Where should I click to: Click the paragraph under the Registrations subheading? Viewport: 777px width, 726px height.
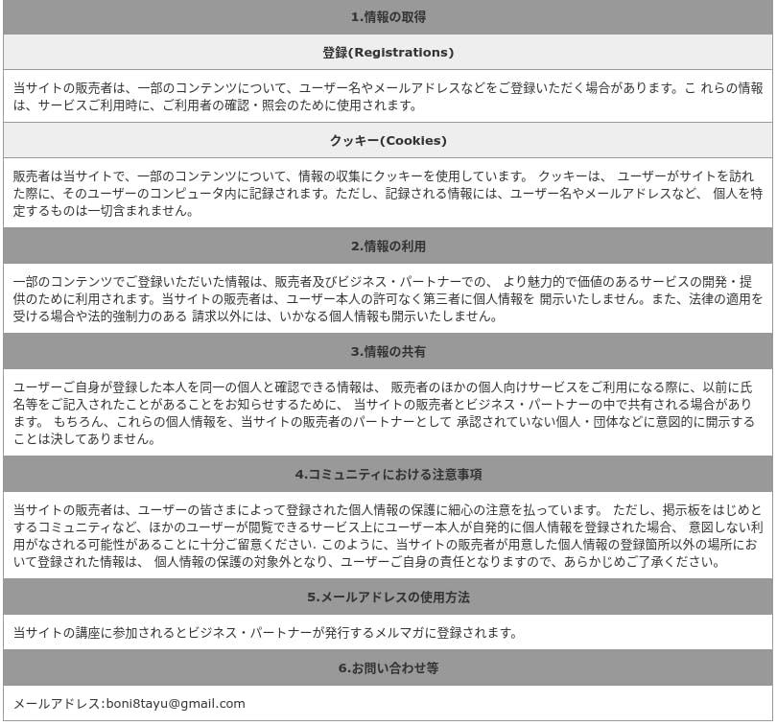coord(388,97)
